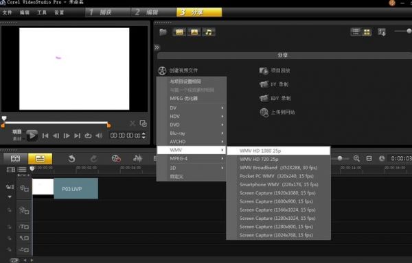Click DV 录制 option
Screen dimensions: 412x263
(x=274, y=84)
